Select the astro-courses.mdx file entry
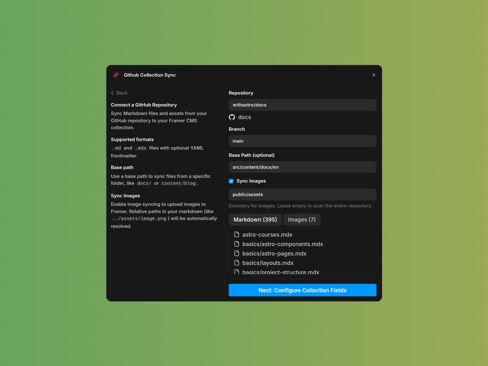 pos(267,235)
